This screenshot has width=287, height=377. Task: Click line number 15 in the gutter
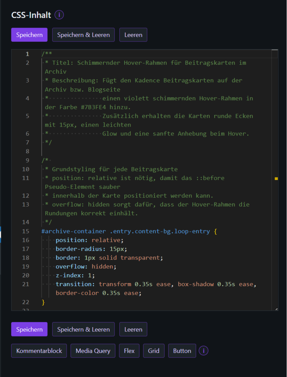[x=25, y=231]
